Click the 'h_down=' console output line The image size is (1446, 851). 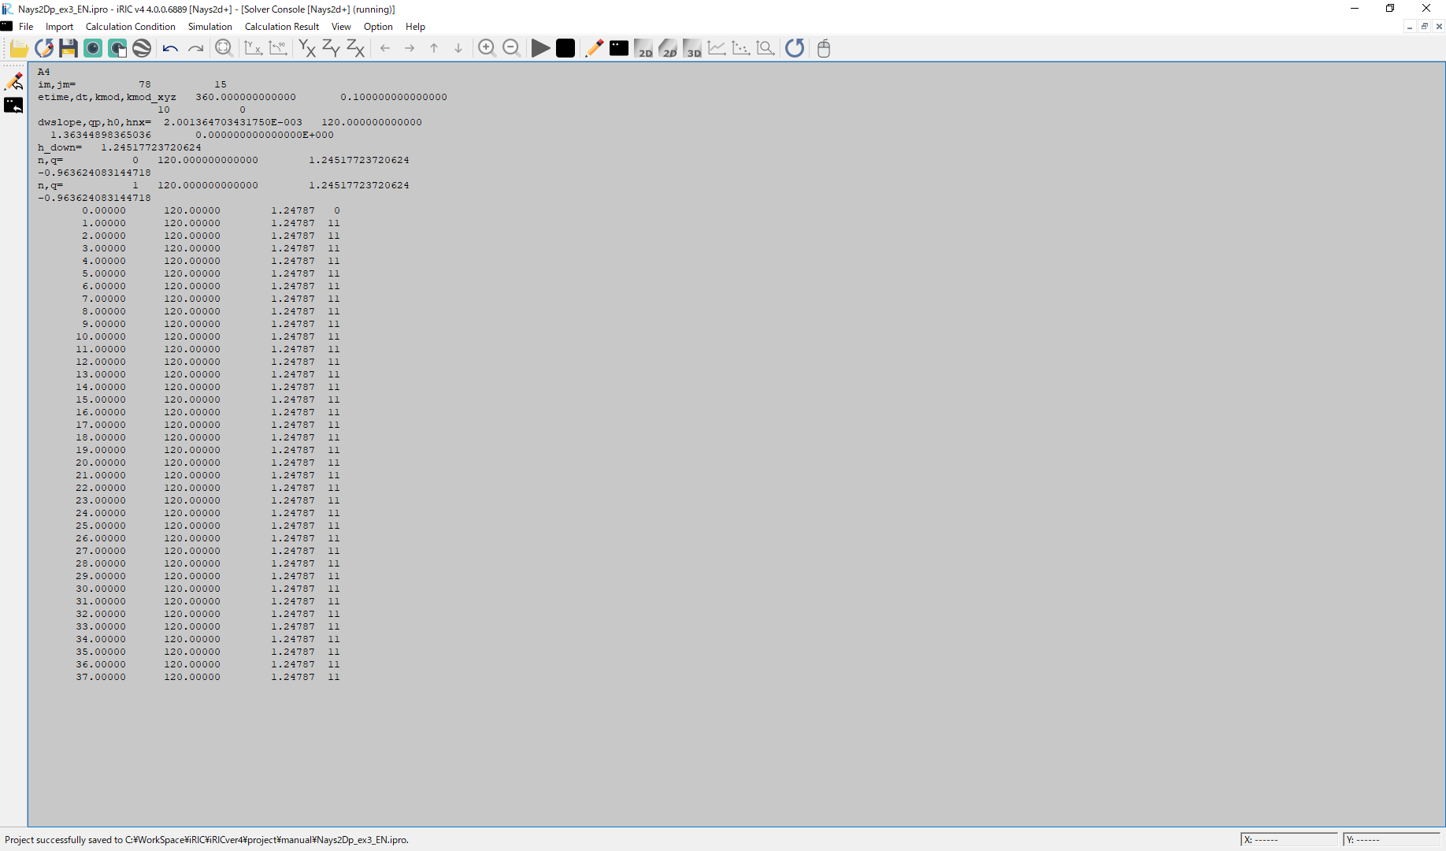coord(120,147)
